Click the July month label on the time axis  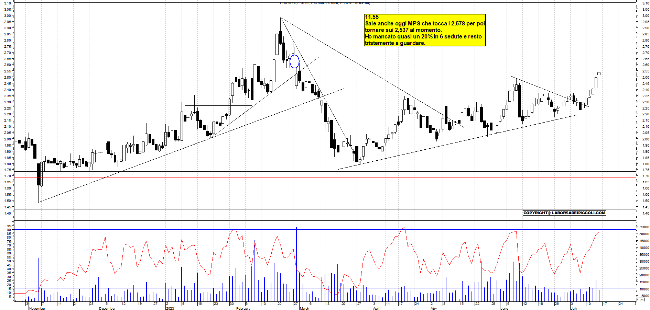pyautogui.click(x=574, y=308)
